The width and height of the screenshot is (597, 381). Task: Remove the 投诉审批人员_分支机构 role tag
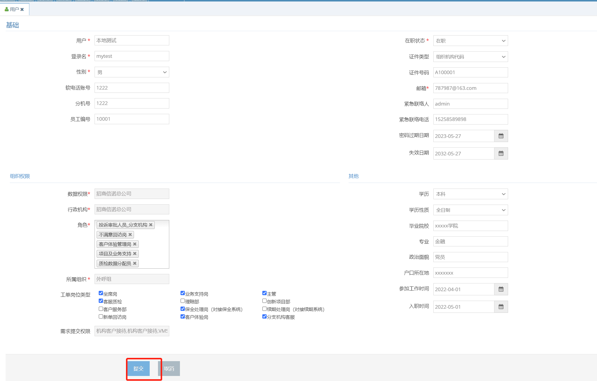pos(151,225)
